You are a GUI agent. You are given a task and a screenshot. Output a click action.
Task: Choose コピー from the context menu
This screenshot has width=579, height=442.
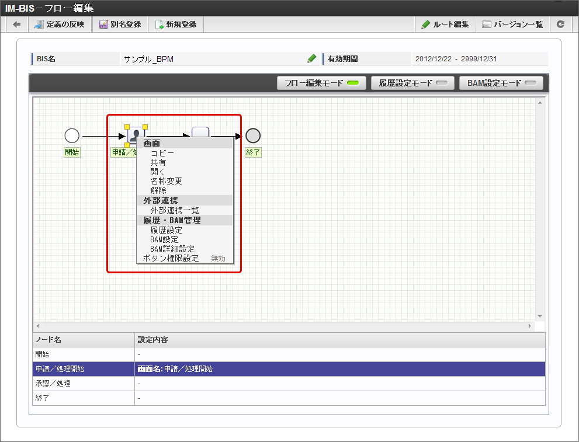pos(185,153)
